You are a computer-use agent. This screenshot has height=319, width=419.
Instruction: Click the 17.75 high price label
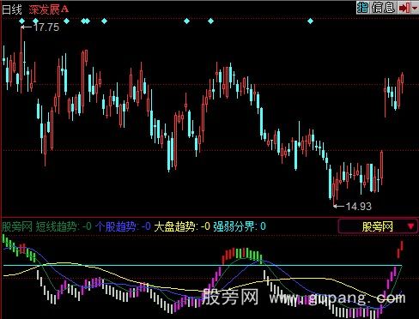46,27
